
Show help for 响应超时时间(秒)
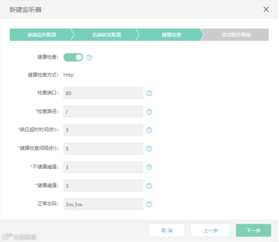pos(149,130)
